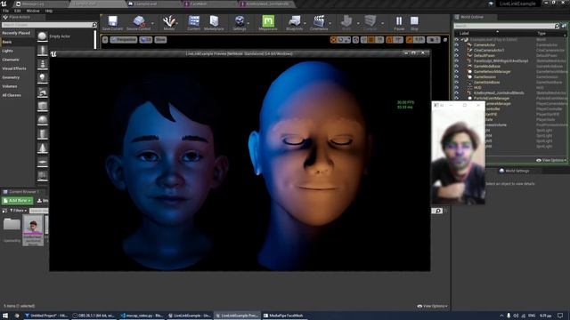Open the Marketplace toolbar icon
This screenshot has width=570, height=320.
click(214, 23)
